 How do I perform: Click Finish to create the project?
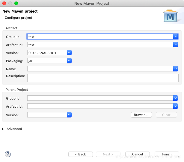[x=167, y=154]
